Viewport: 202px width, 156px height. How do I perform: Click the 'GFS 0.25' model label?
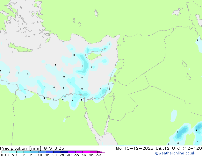54,148
